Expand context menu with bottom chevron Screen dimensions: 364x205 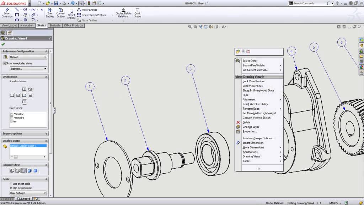pos(259,169)
